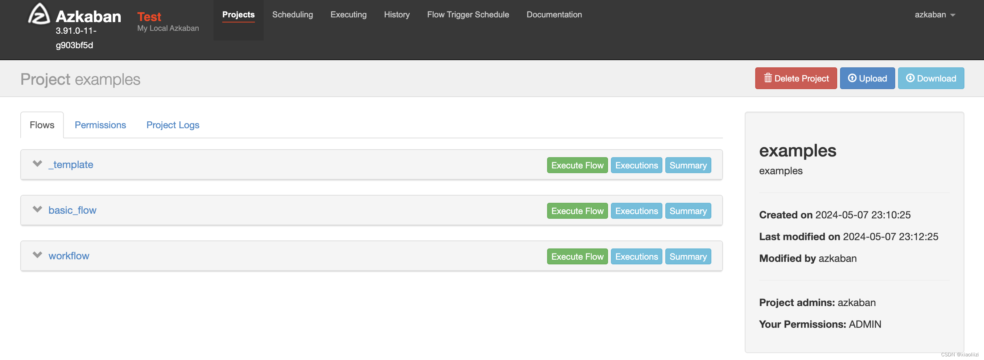The image size is (984, 360).
Task: View Executions of basic_flow
Action: (x=636, y=211)
